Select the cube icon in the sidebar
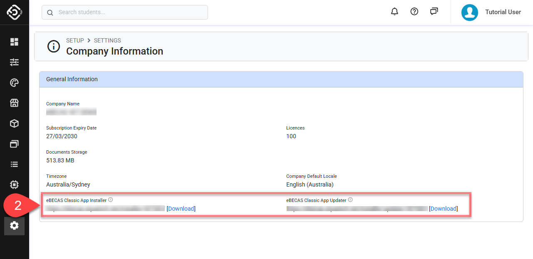This screenshot has height=259, width=533. (x=14, y=123)
